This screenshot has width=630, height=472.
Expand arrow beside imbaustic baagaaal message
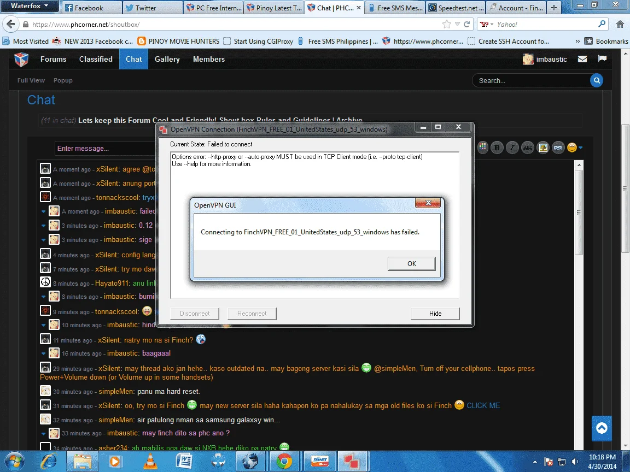43,353
